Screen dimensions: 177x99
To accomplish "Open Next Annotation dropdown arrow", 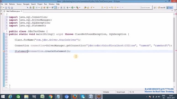I will pos(105,7).
